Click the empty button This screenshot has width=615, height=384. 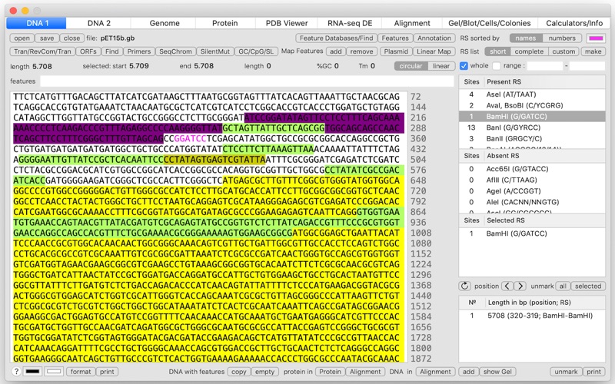point(264,372)
